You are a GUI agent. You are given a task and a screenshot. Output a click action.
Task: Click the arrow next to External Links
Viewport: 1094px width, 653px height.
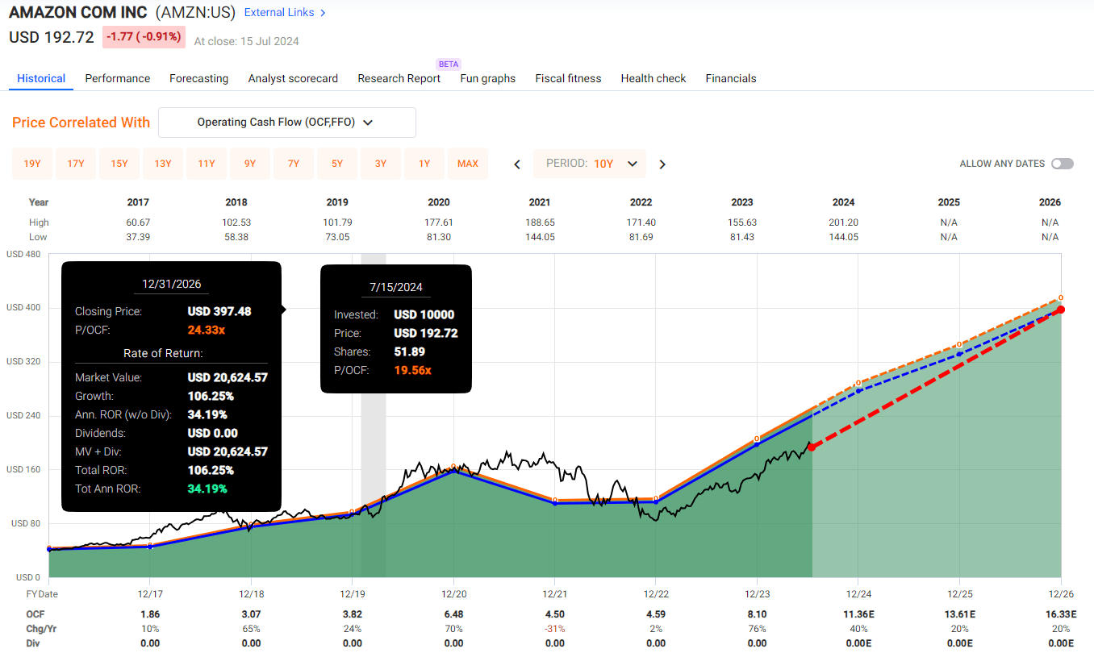[323, 13]
